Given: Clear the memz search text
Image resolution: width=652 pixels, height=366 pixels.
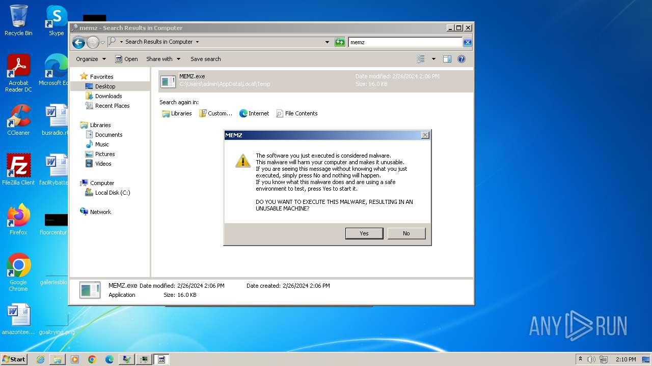Looking at the screenshot, I should click(x=467, y=42).
